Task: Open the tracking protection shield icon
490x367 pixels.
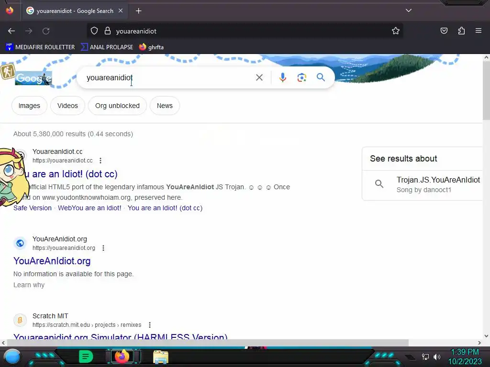Action: pos(94,31)
